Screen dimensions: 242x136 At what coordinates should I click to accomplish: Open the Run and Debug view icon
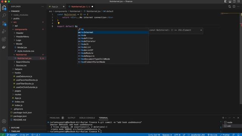4,31
